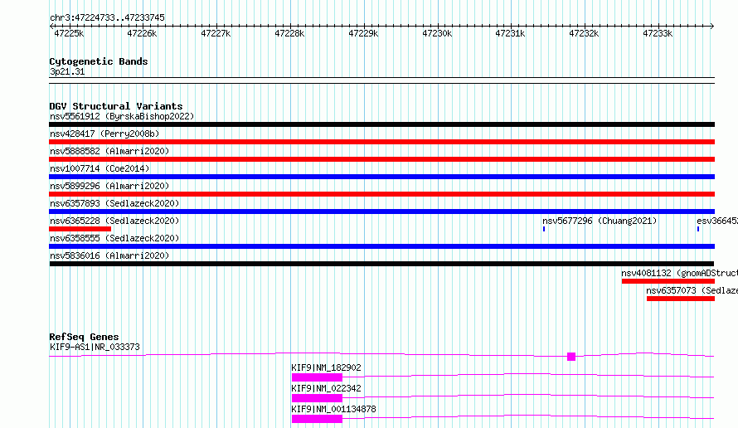This screenshot has width=738, height=428.
Task: Open nsv5888582 (Almarri2020) variant label
Action: [109, 151]
